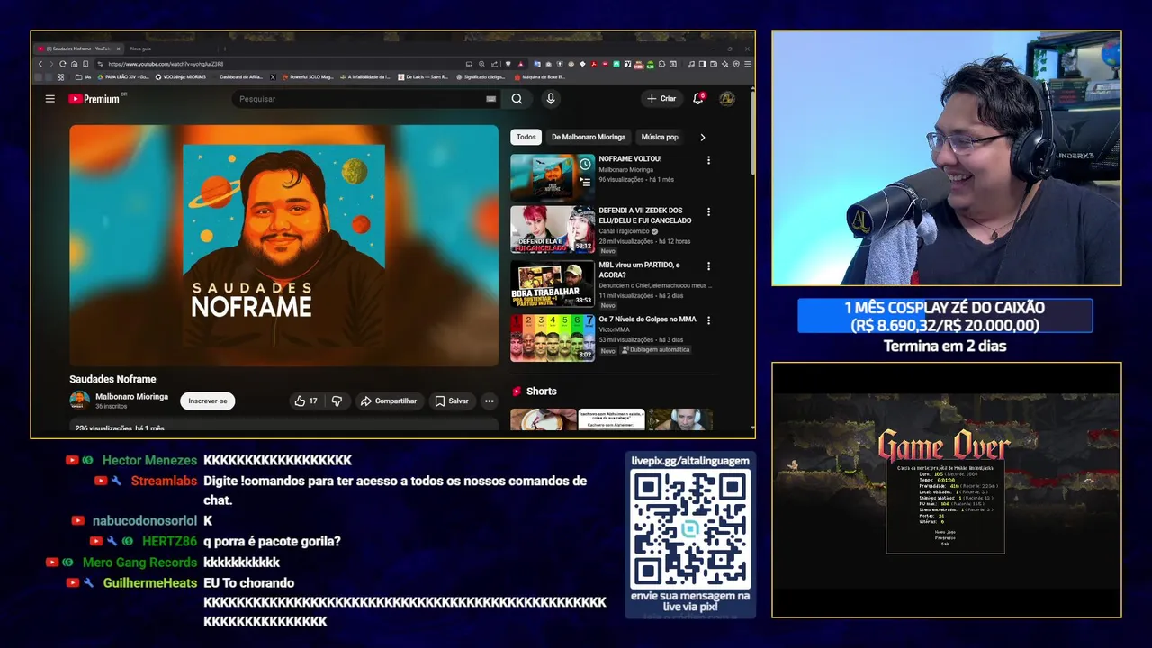Click the Salvar button
This screenshot has height=648, width=1152.
pos(452,401)
